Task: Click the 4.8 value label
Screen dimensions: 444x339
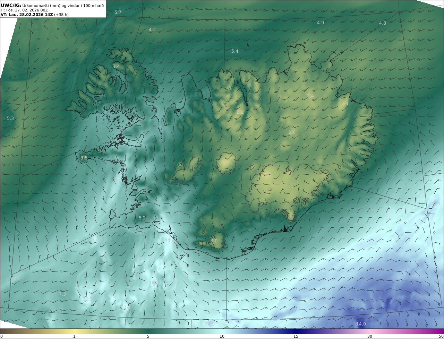Action: coord(382,23)
